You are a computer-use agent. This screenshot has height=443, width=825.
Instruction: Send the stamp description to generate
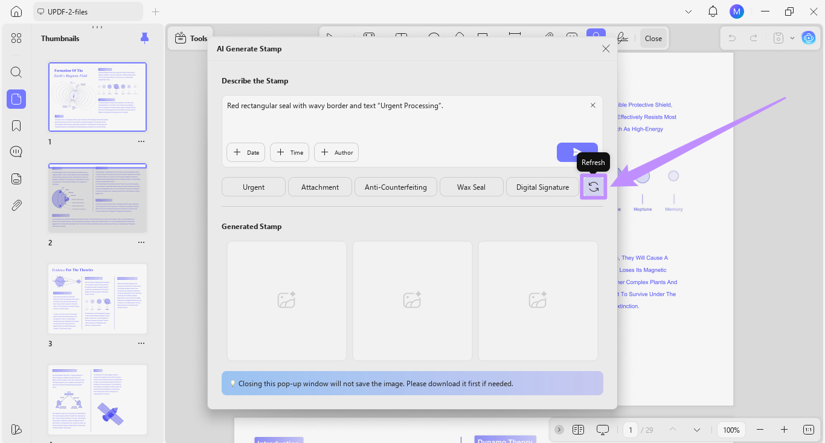point(577,152)
